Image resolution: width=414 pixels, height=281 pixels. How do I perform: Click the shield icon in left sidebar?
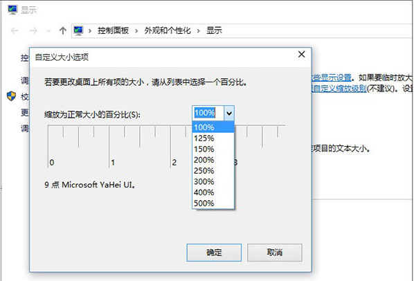(11, 96)
